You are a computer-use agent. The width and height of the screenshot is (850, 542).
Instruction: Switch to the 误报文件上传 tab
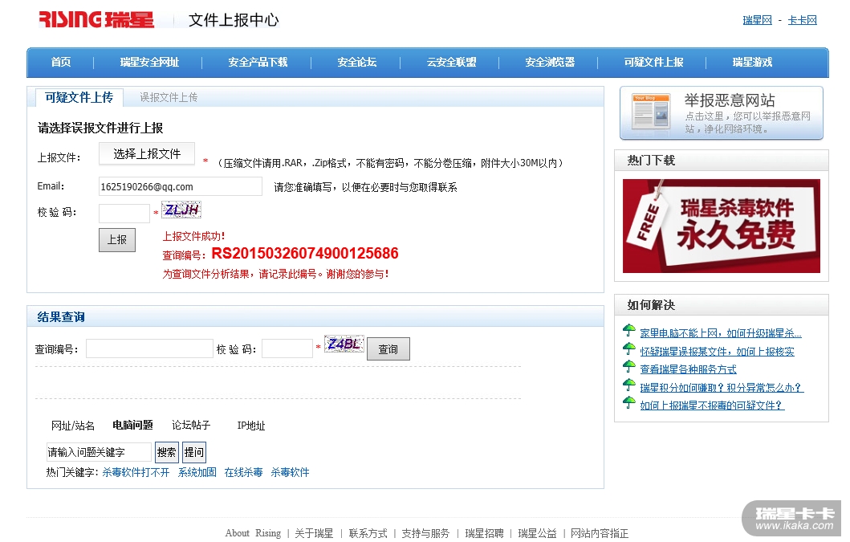[x=169, y=98]
